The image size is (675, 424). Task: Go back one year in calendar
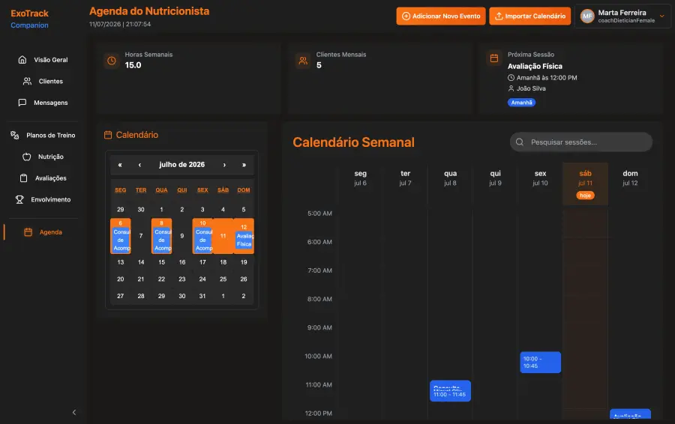tap(120, 165)
